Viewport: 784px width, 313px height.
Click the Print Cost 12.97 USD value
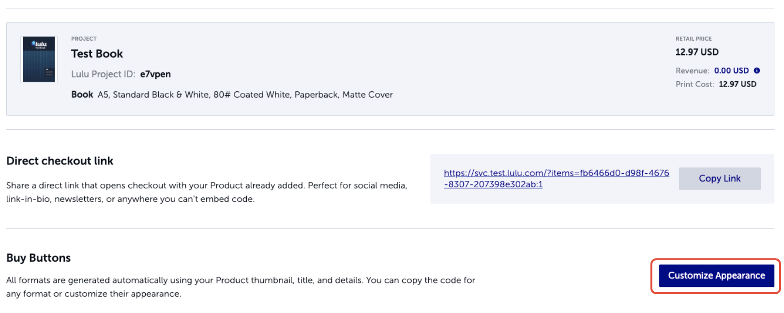pyautogui.click(x=738, y=84)
